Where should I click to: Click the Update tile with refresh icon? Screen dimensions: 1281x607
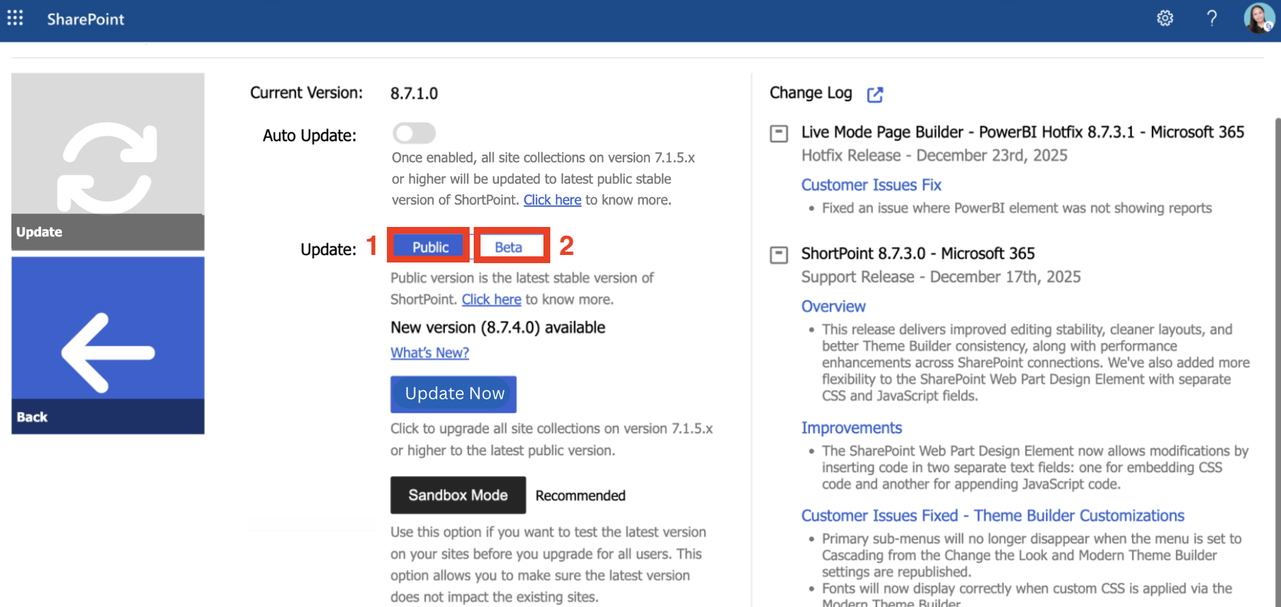(108, 161)
